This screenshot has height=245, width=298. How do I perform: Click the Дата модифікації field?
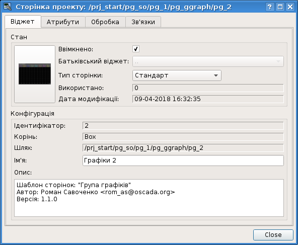[x=208, y=99]
